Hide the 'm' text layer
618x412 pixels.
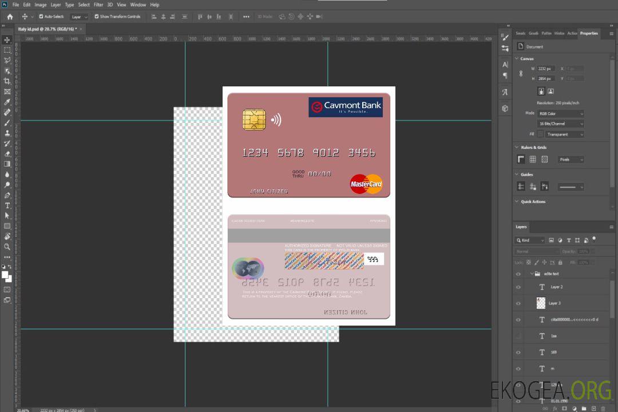518,369
